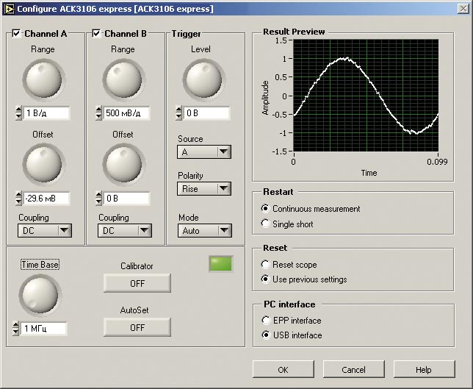Confirm settings with the OK button

point(283,369)
